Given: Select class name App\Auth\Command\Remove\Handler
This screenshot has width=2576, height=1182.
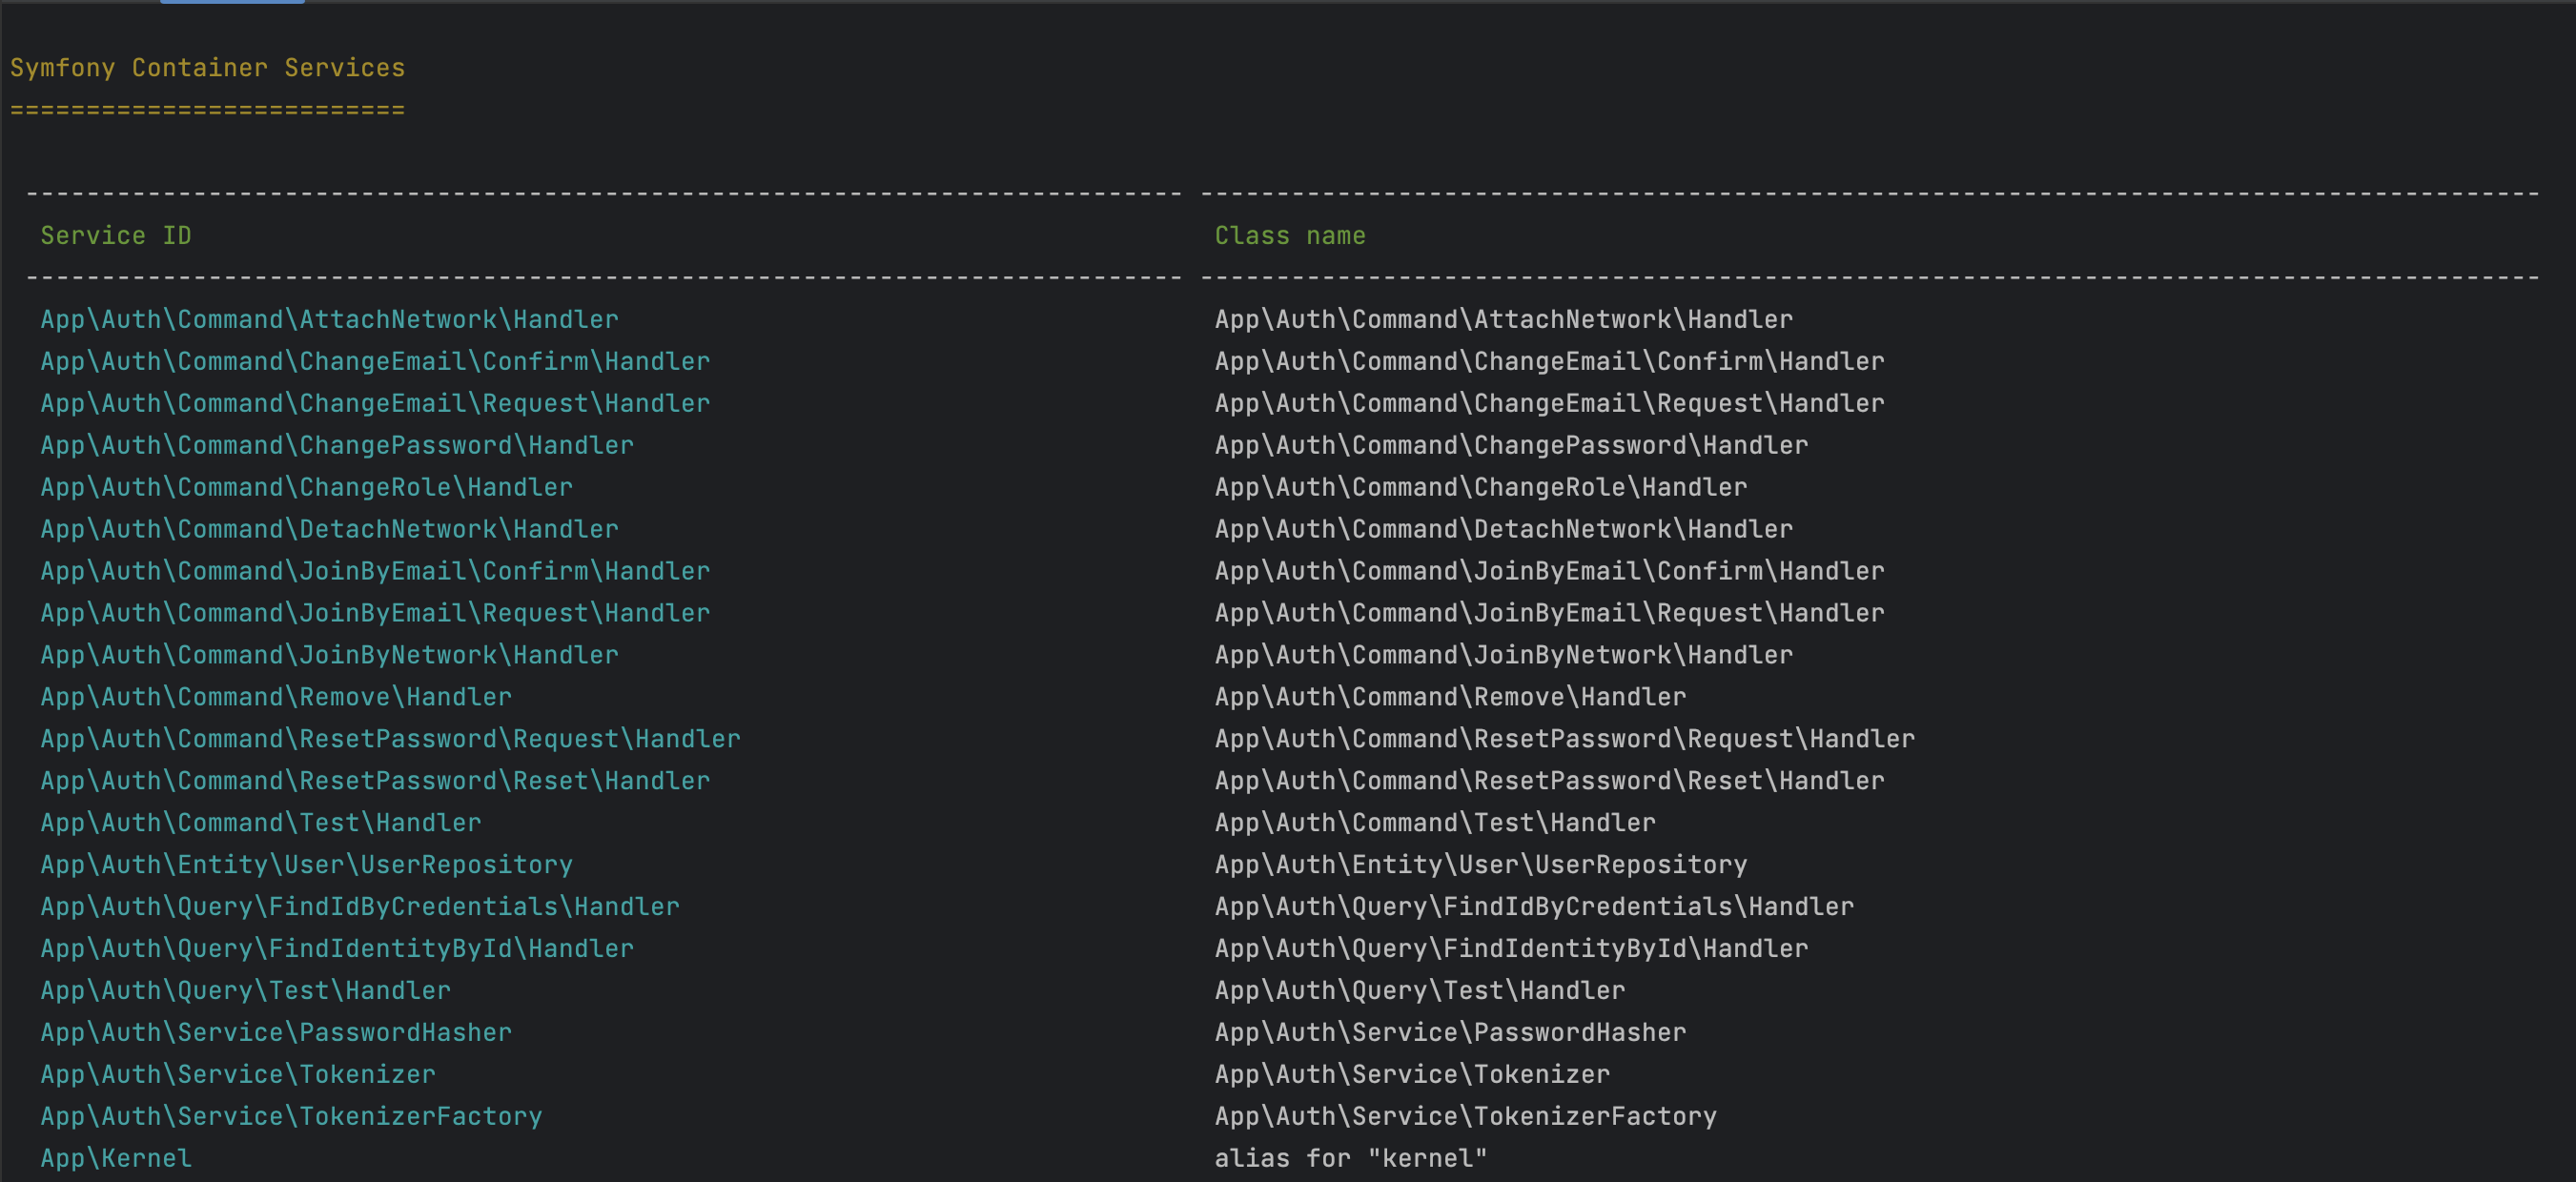Looking at the screenshot, I should (1451, 698).
